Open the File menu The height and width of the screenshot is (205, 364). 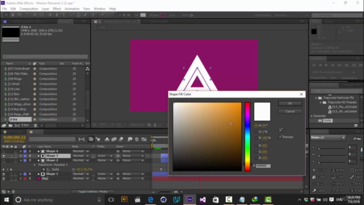pyautogui.click(x=5, y=9)
